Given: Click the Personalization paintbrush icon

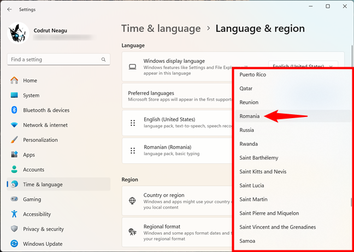Looking at the screenshot, I should point(14,140).
